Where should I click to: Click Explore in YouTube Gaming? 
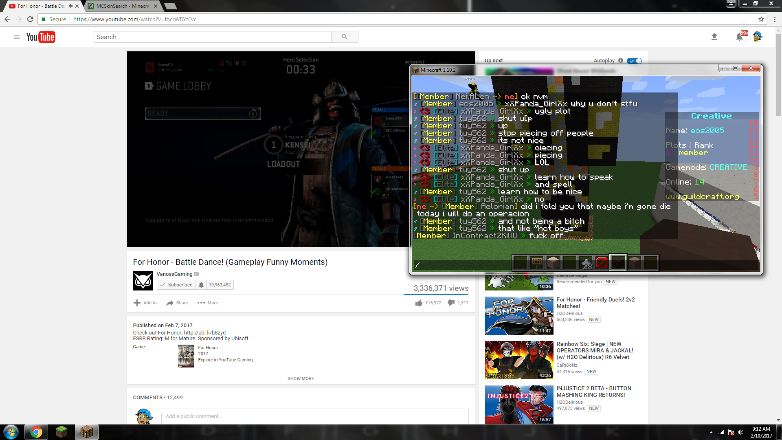pyautogui.click(x=225, y=360)
